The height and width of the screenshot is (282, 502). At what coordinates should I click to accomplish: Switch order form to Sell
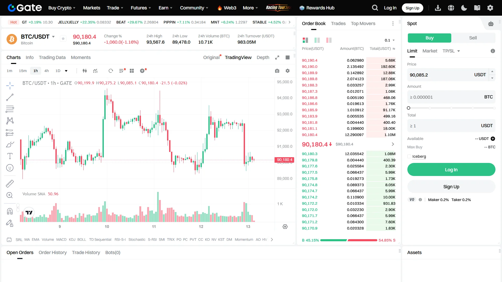tap(473, 38)
